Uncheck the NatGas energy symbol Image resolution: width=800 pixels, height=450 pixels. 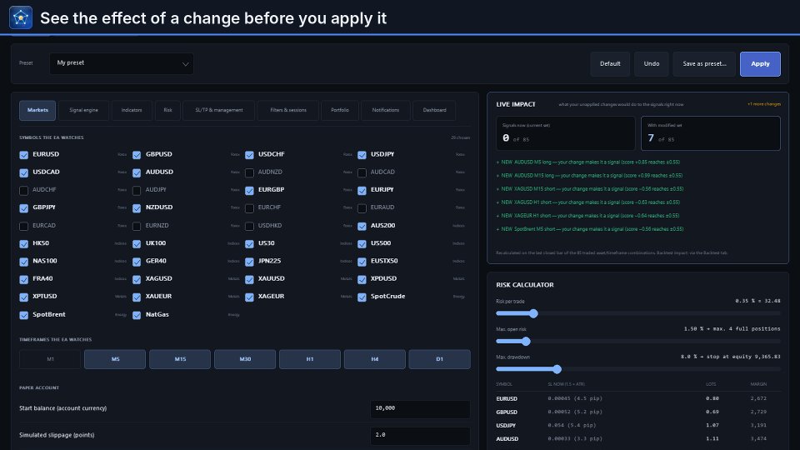click(x=137, y=315)
